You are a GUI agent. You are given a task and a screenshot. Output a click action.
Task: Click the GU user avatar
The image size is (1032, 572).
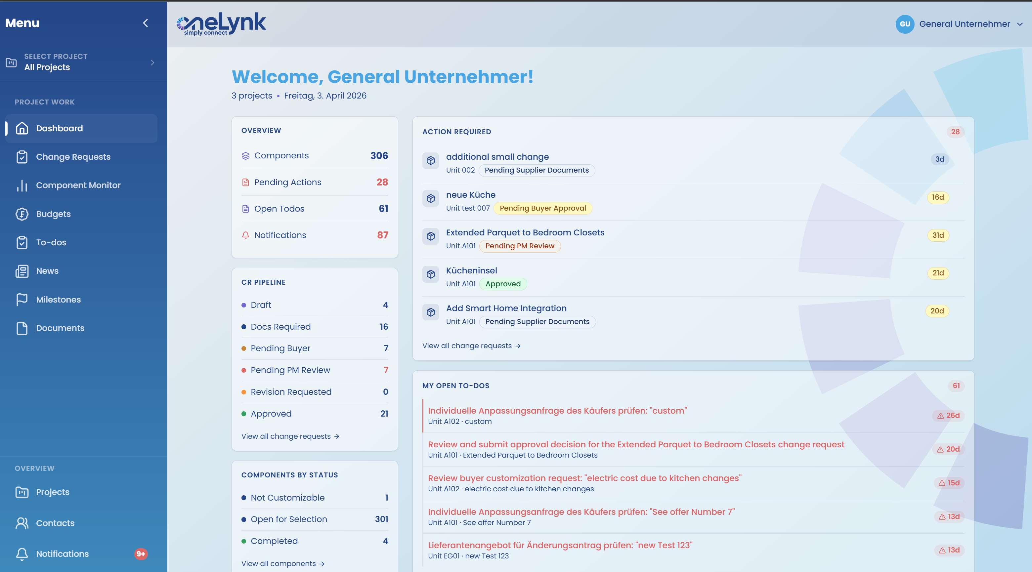[x=905, y=24]
